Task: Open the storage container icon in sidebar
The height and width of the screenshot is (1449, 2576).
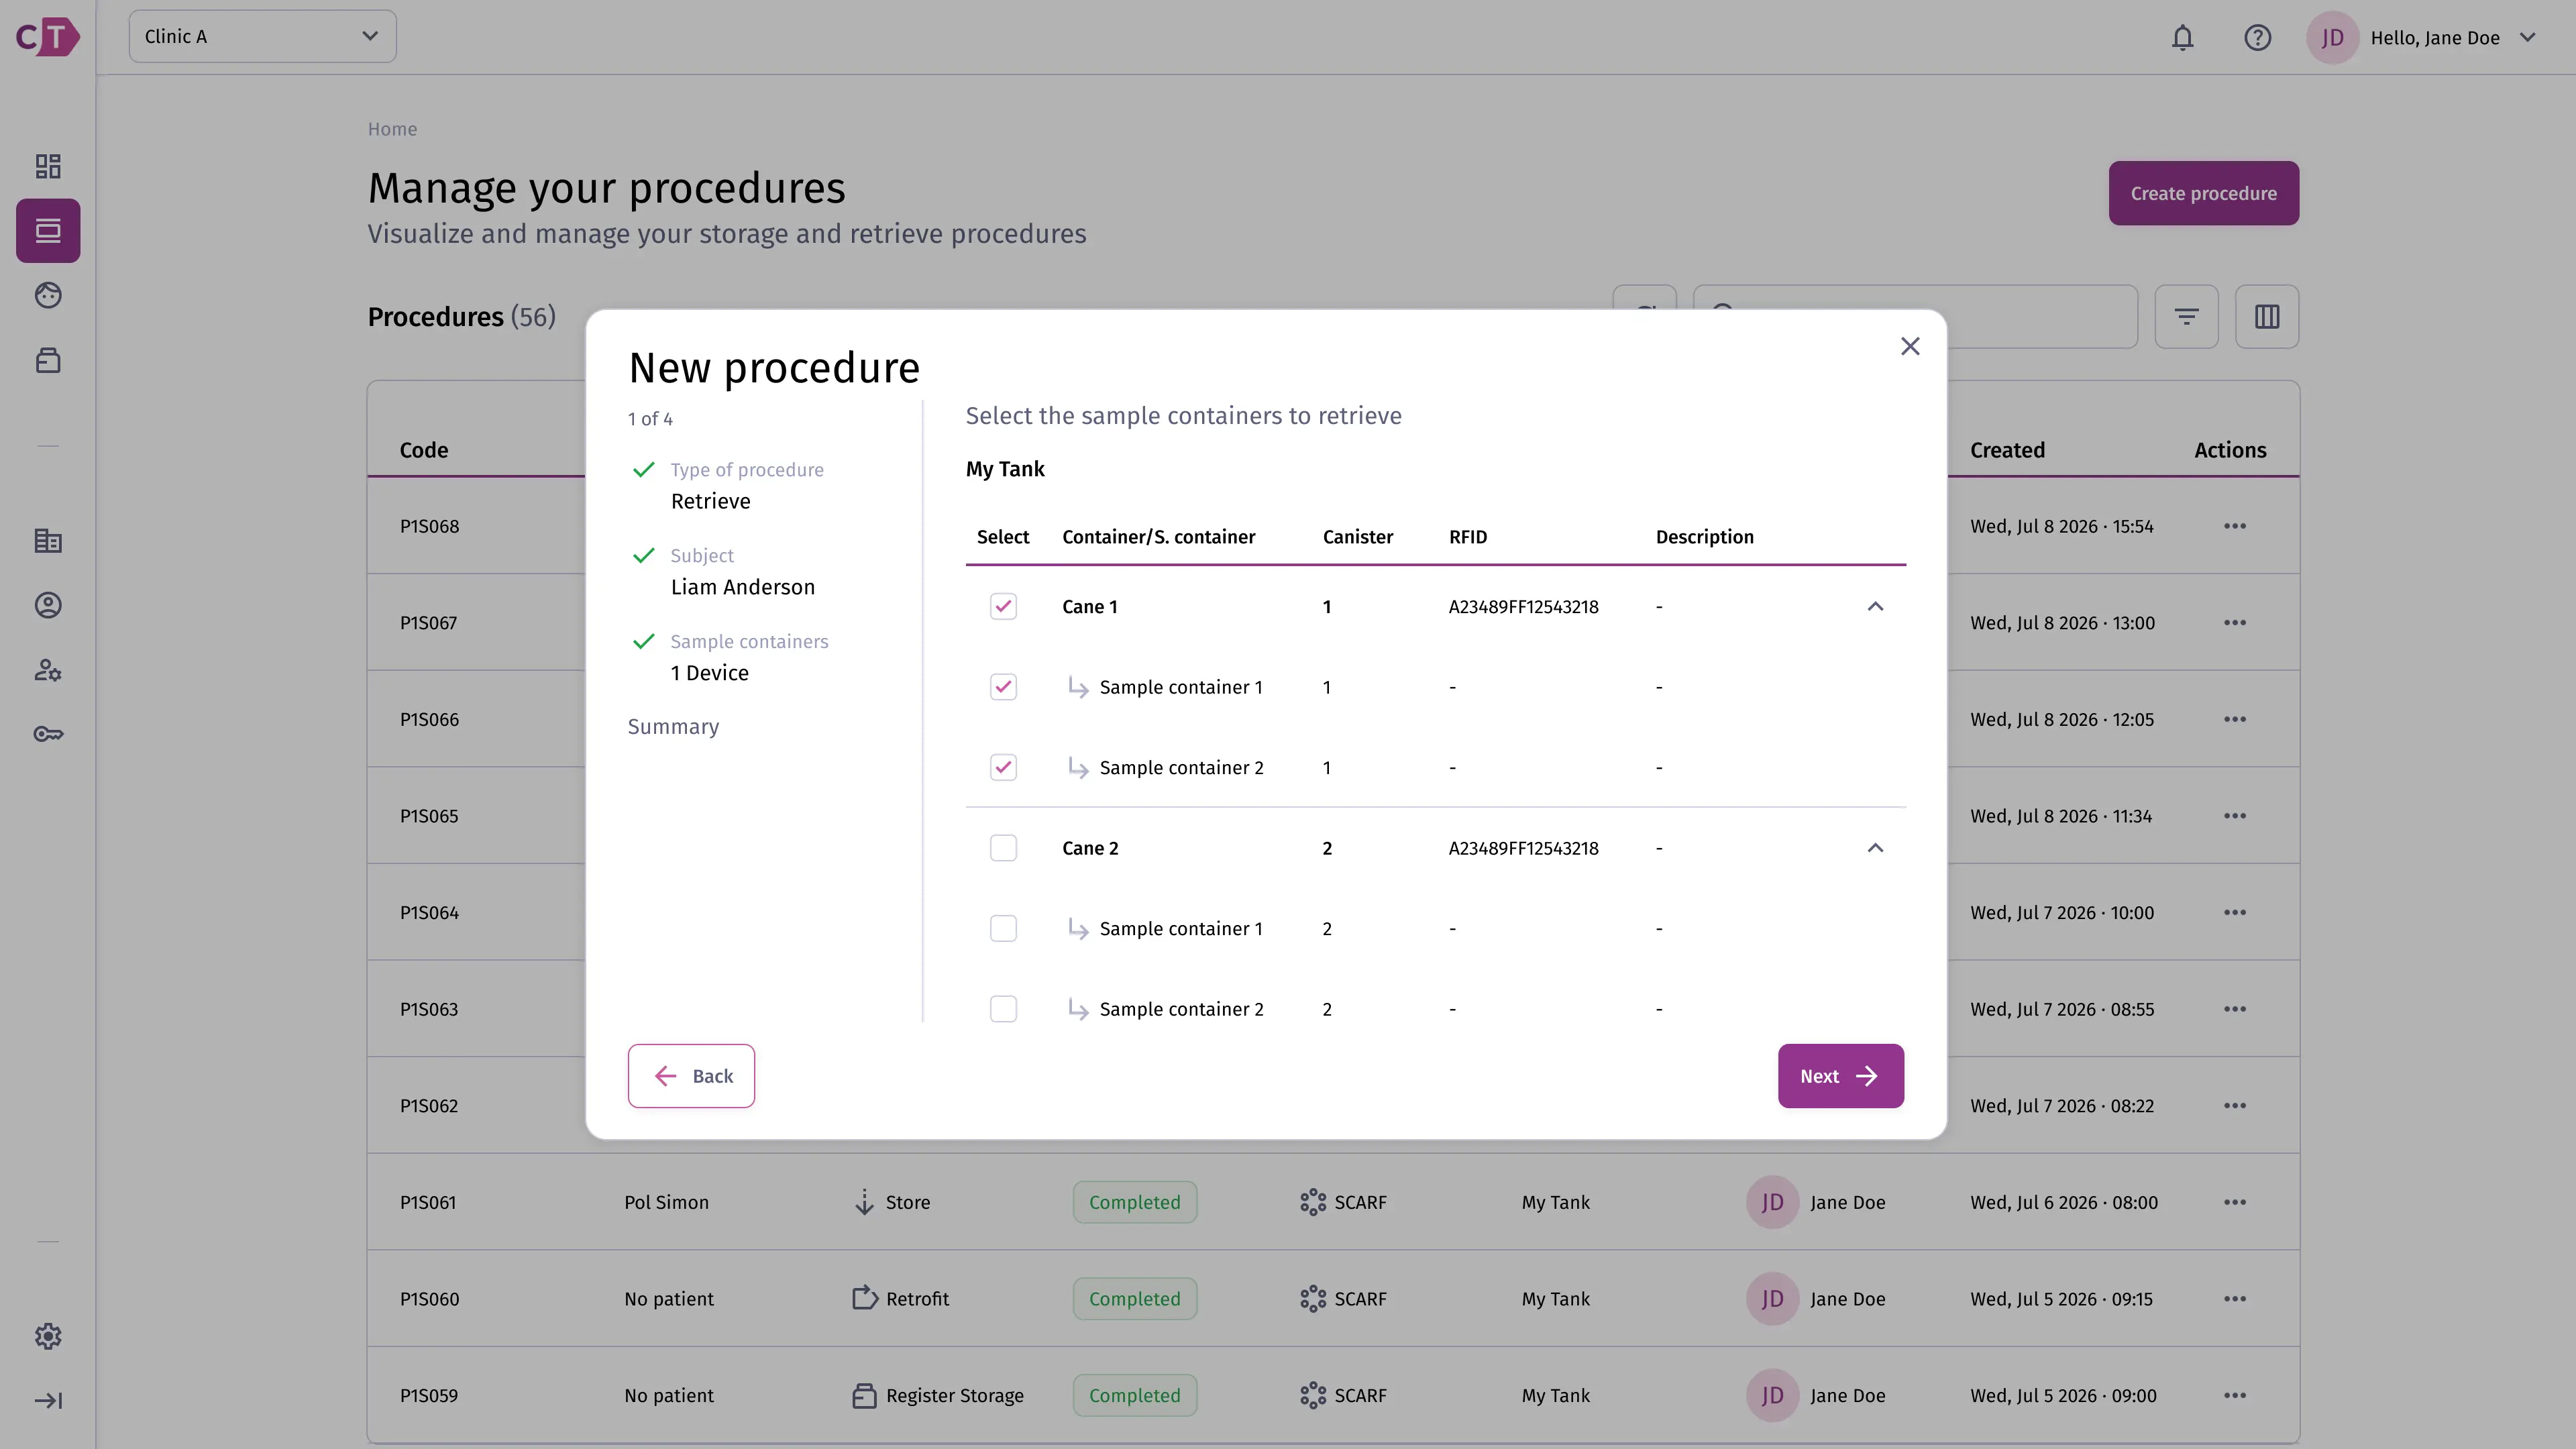Action: coord(48,360)
